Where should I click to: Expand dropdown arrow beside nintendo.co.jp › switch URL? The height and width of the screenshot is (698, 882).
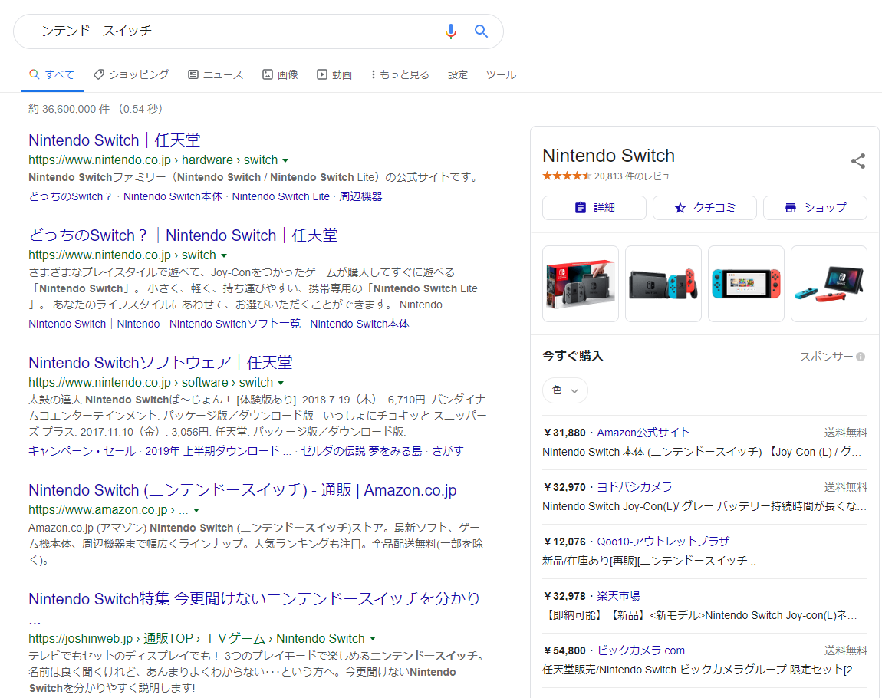pyautogui.click(x=224, y=255)
